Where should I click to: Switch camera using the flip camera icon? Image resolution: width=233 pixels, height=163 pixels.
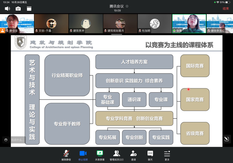click(18, 9)
